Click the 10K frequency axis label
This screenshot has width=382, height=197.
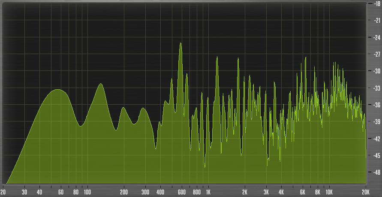329,191
